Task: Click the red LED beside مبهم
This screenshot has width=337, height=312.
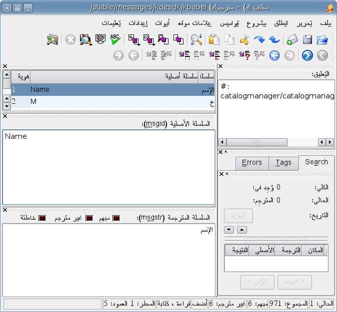Action: click(x=116, y=218)
